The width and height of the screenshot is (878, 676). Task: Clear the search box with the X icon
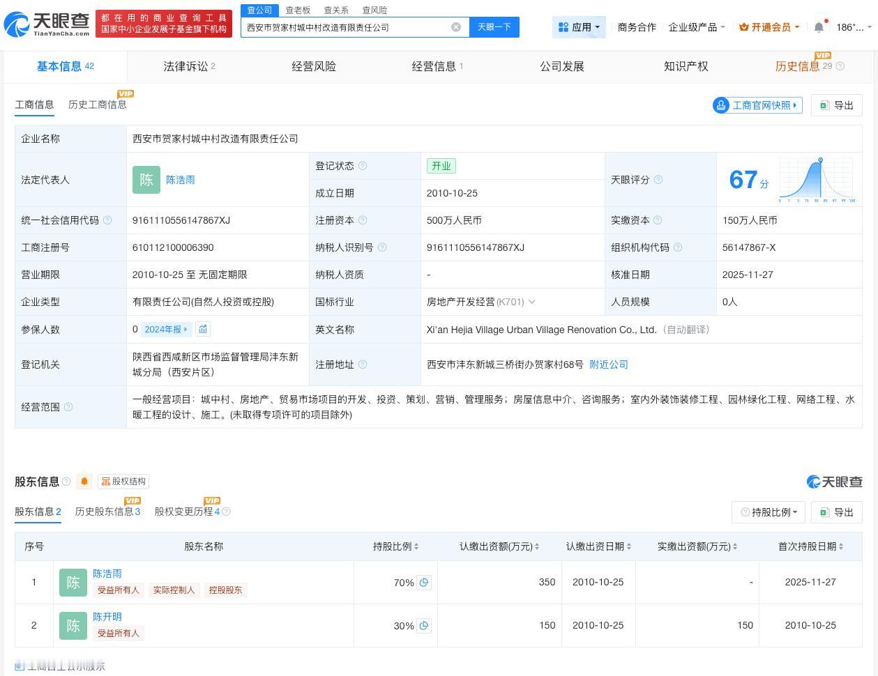[x=456, y=27]
